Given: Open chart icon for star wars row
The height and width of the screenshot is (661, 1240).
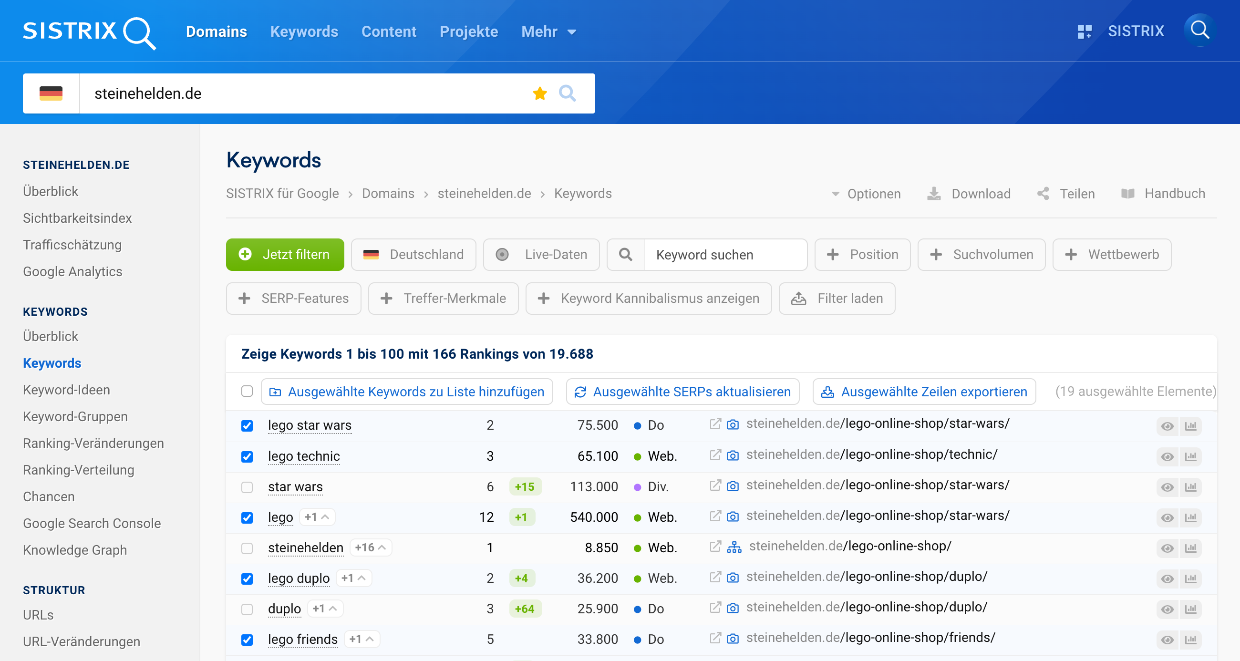Looking at the screenshot, I should [1190, 487].
